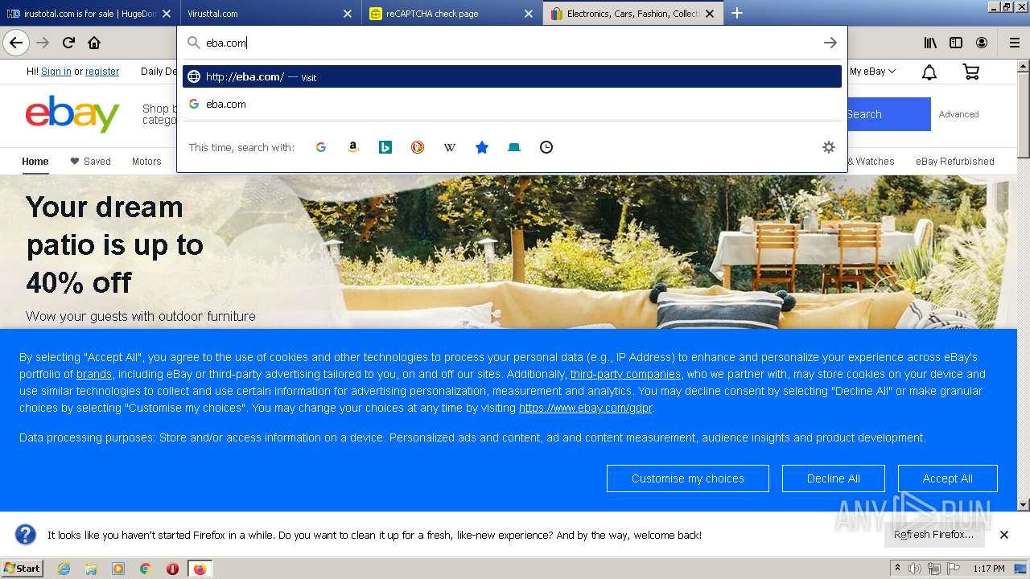Viewport: 1030px width, 579px height.
Task: Click the Refresh Firefox button
Action: coord(933,535)
